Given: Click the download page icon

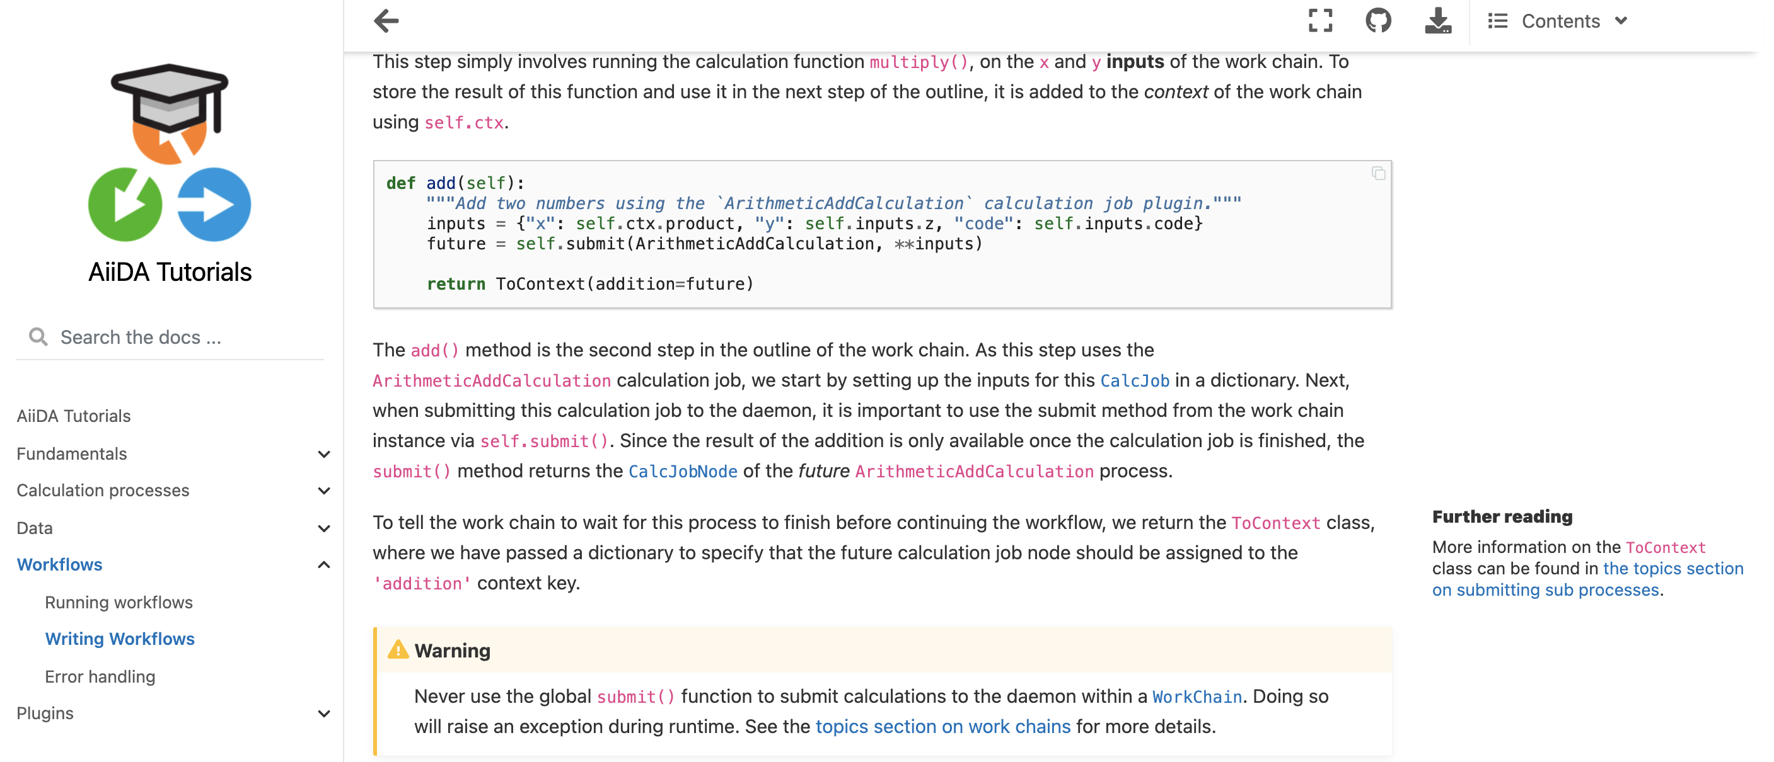Looking at the screenshot, I should click(1438, 21).
